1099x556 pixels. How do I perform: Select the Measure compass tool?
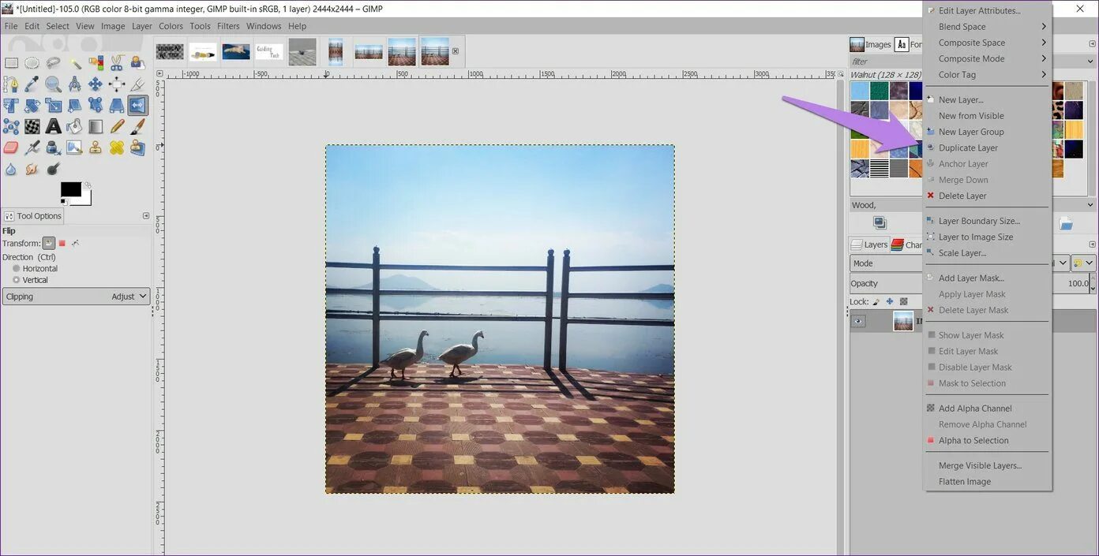(x=74, y=84)
